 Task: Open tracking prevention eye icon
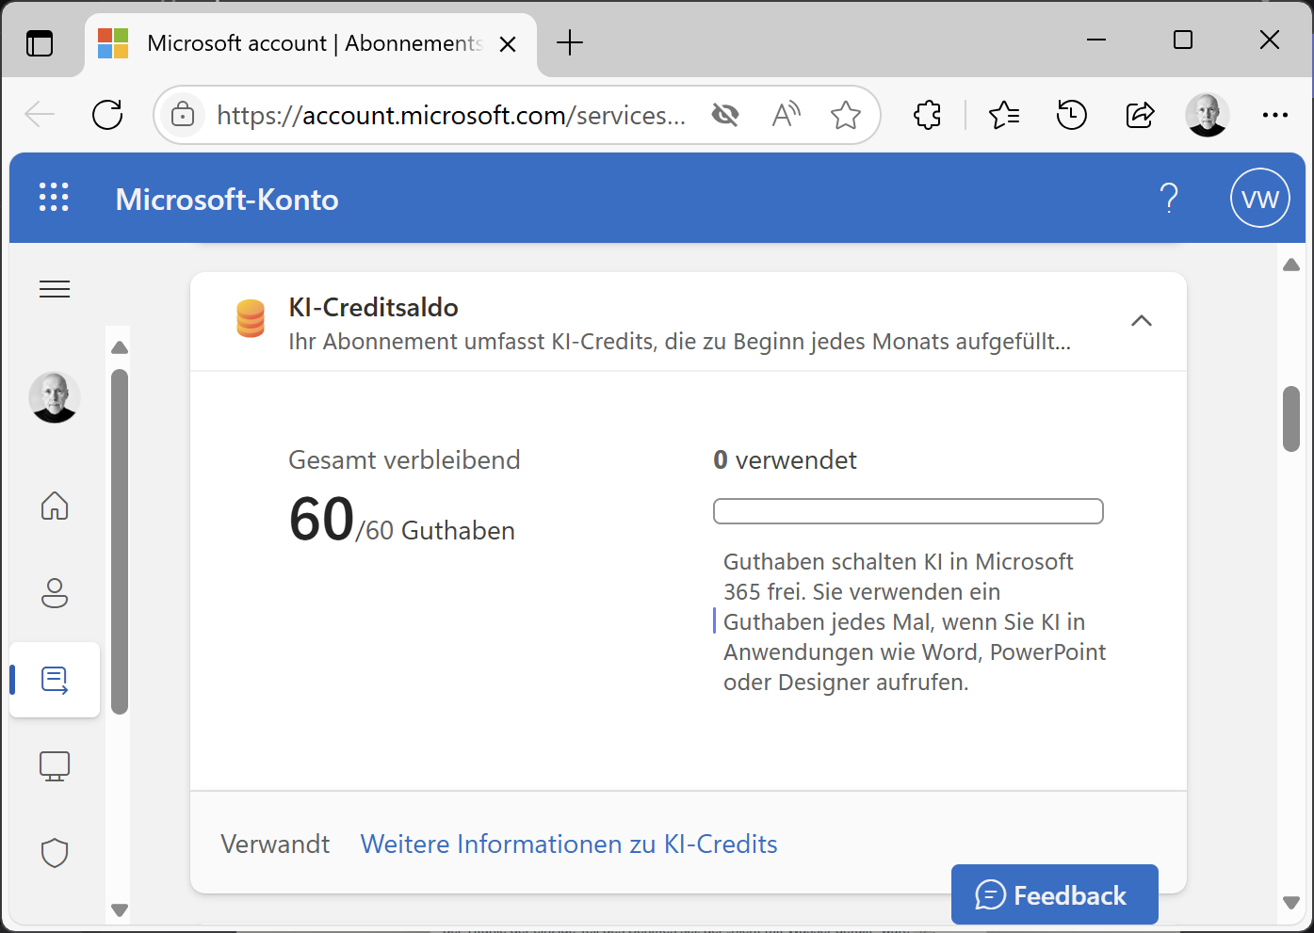click(x=725, y=115)
